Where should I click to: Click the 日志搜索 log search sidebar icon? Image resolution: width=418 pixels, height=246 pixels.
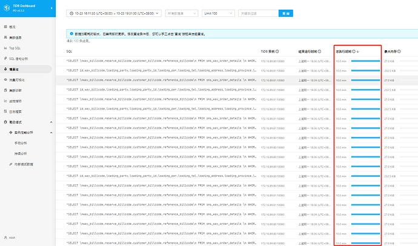[x=5, y=111]
